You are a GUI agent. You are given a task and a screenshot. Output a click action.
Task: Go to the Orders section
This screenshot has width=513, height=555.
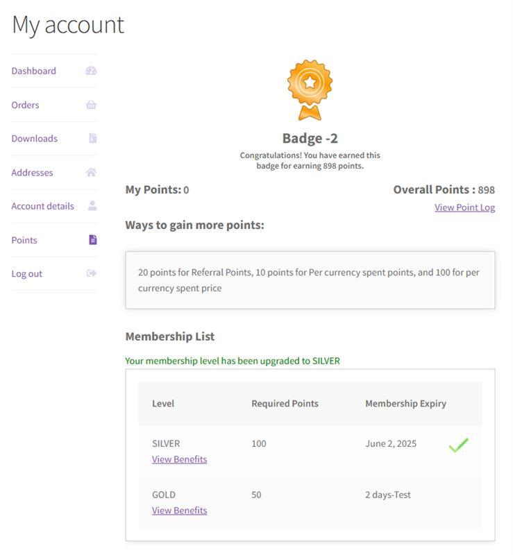[x=25, y=105]
